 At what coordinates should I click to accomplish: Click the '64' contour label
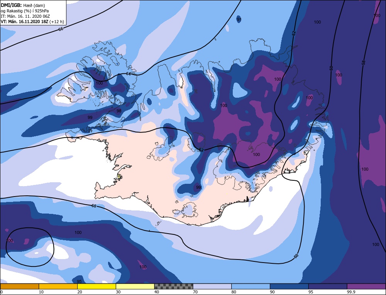(x=128, y=73)
